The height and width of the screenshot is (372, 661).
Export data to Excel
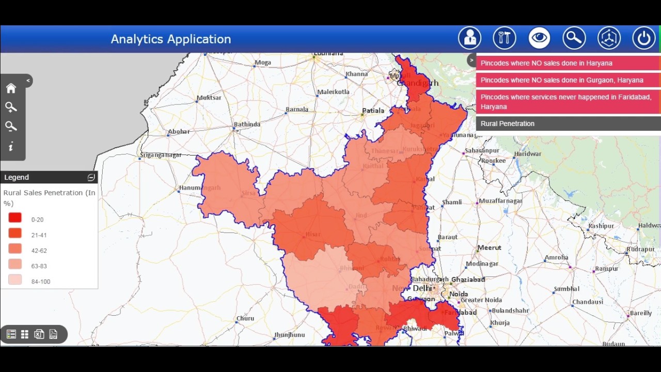[x=39, y=334]
